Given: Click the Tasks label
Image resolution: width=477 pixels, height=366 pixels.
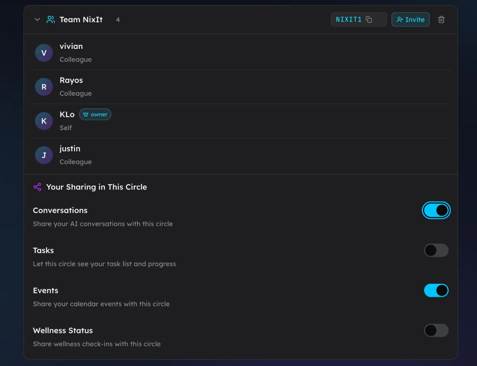Looking at the screenshot, I should click(x=43, y=250).
